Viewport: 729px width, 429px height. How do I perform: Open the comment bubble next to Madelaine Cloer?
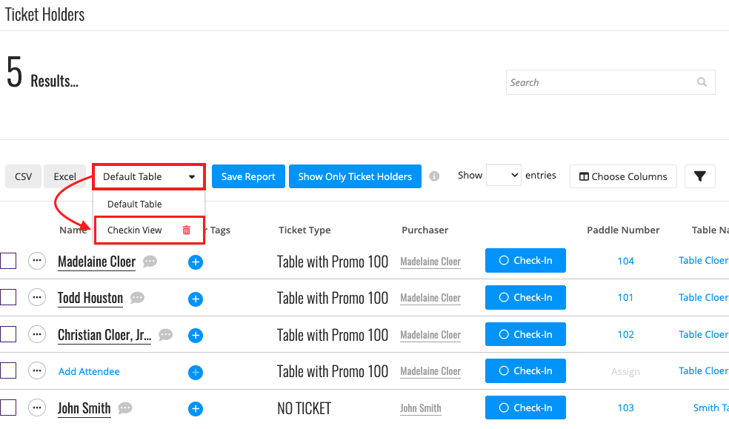[x=150, y=262]
